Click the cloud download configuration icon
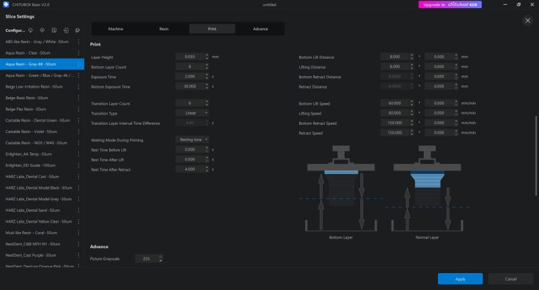 tap(30, 30)
